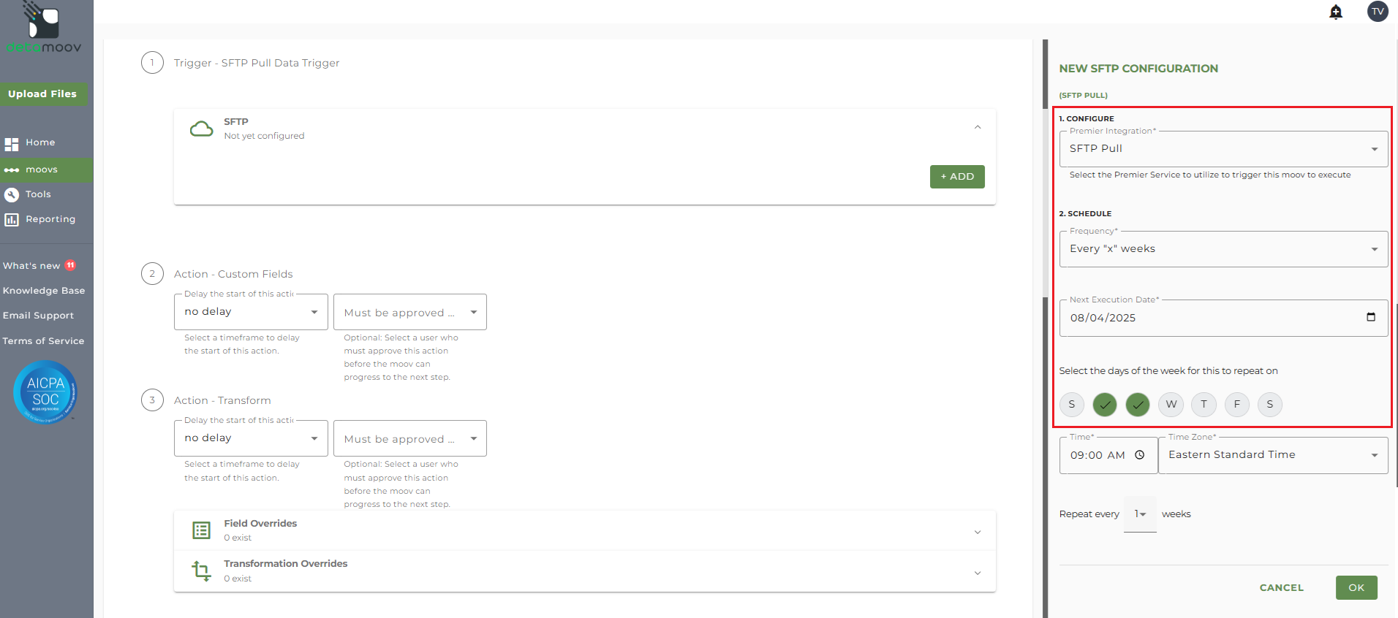
Task: Open the calendar picker for Next Execution Date
Action: [1370, 317]
